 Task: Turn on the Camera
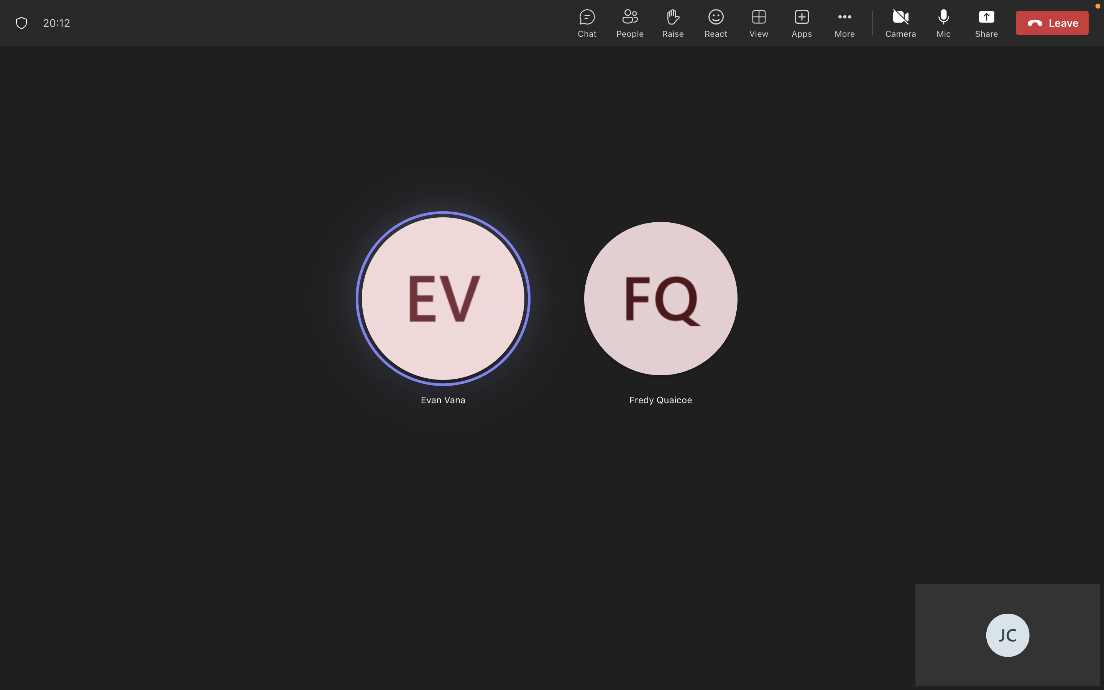click(x=900, y=23)
